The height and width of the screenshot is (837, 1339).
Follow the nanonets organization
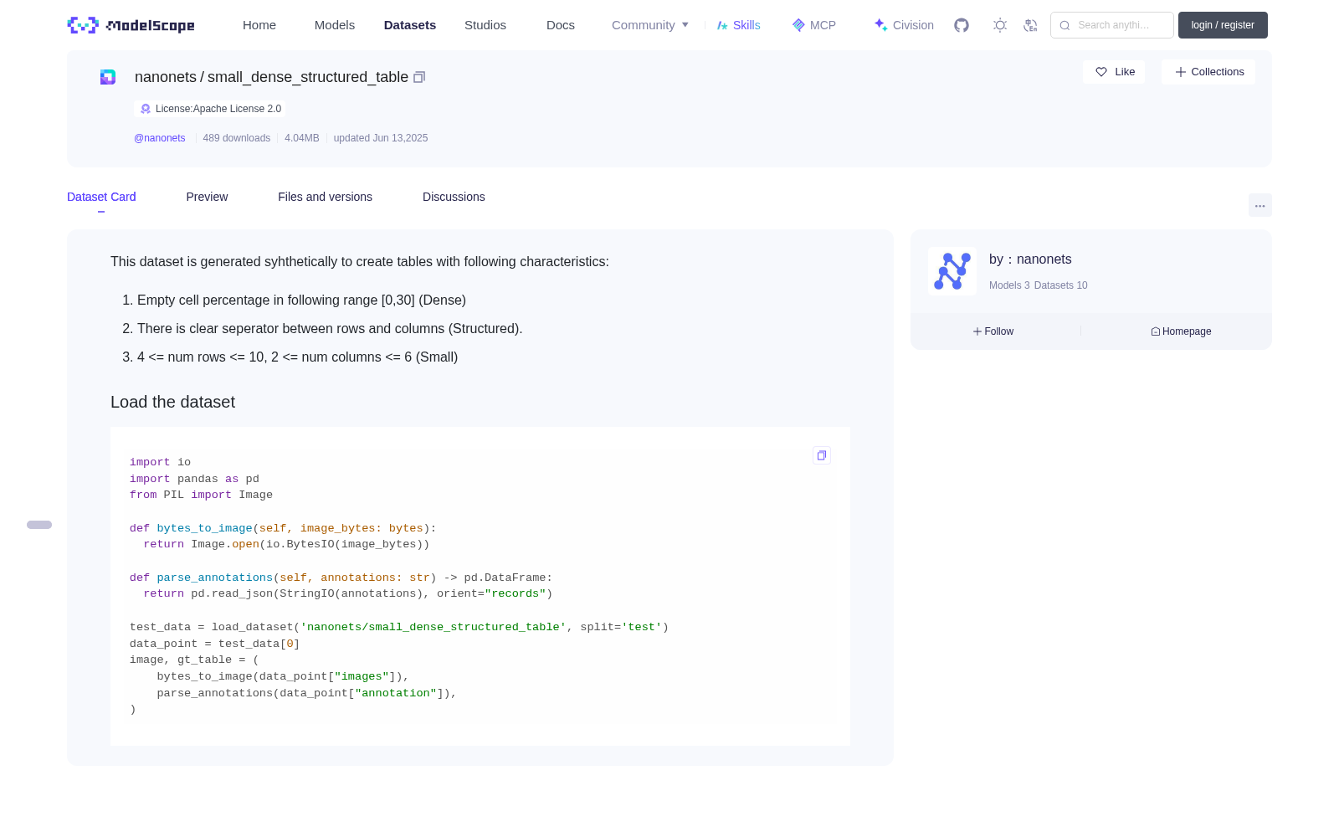pyautogui.click(x=993, y=331)
